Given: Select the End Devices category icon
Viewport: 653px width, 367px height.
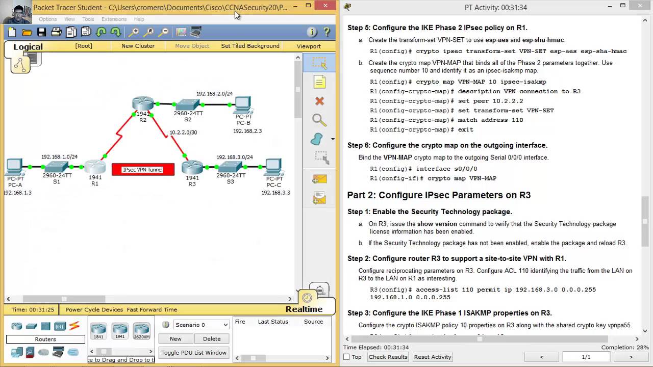Looking at the screenshot, I should 17,352.
